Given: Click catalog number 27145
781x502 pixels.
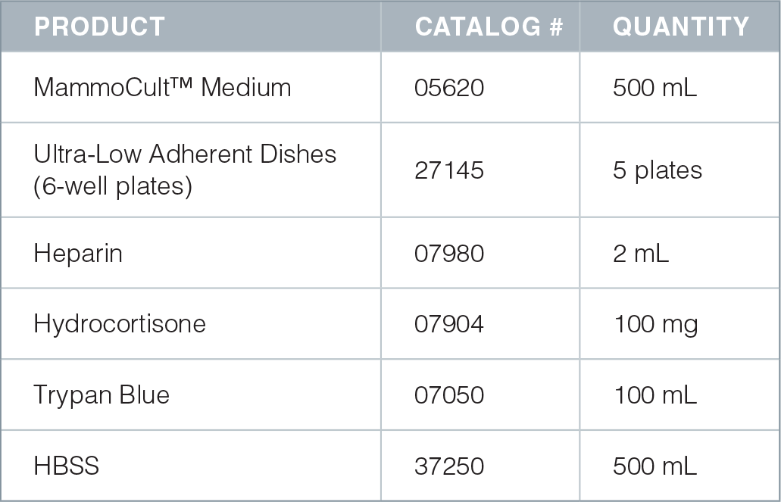Looking at the screenshot, I should [x=449, y=170].
